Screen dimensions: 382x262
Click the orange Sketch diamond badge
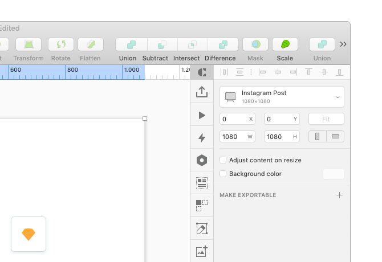coord(29,234)
